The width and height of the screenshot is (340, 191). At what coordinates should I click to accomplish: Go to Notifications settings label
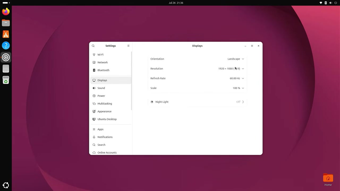[105, 137]
